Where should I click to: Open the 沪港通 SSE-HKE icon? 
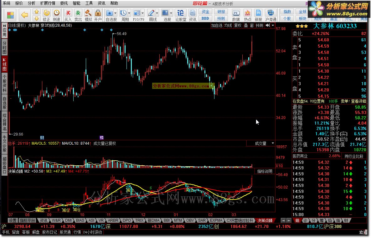[x=271, y=15]
